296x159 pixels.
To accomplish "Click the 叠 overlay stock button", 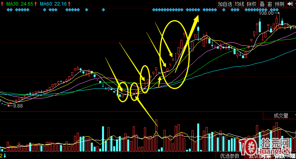I will 262,4.
